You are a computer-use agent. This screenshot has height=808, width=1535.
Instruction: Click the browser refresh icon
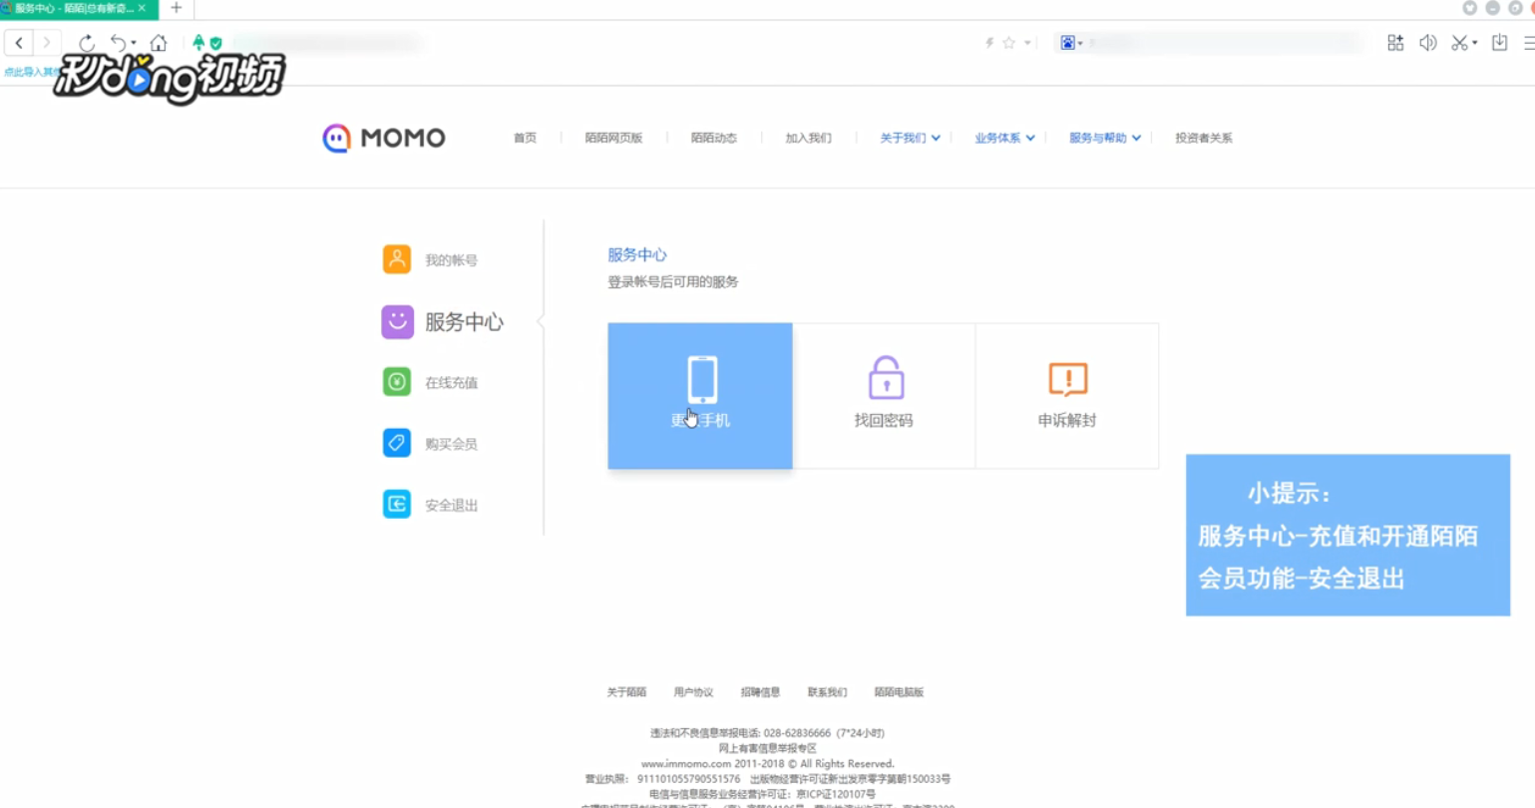[x=88, y=43]
